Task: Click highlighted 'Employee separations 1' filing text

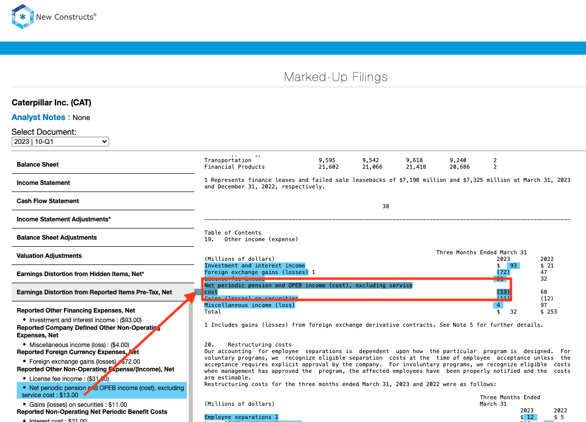Action: point(242,417)
